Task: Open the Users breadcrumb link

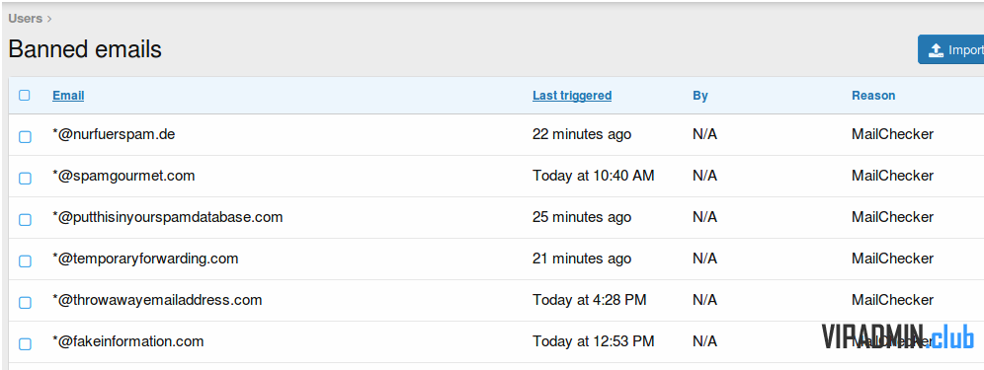Action: coord(25,18)
